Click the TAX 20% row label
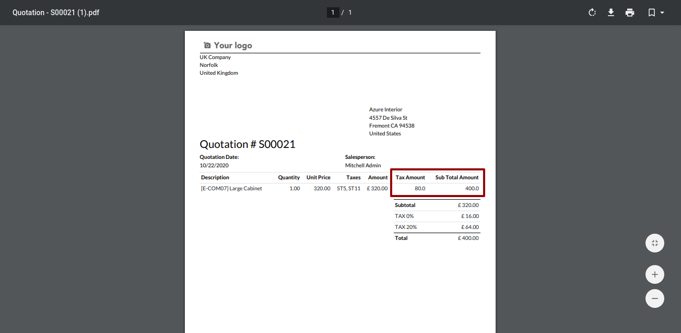Viewport: 681px width, 333px height. pyautogui.click(x=406, y=227)
